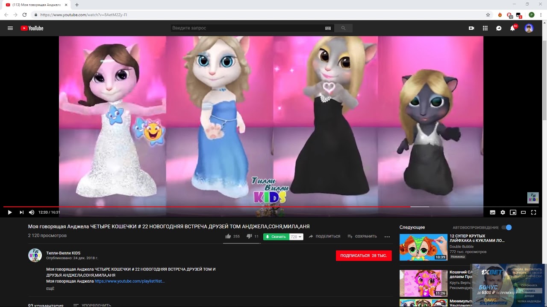Close the Моя говорящая Анджела tab

(67, 5)
